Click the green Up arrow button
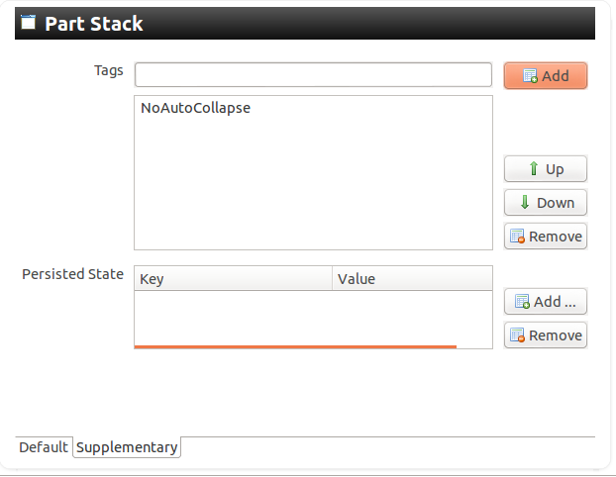Screen dimensions: 616x477 (x=545, y=169)
